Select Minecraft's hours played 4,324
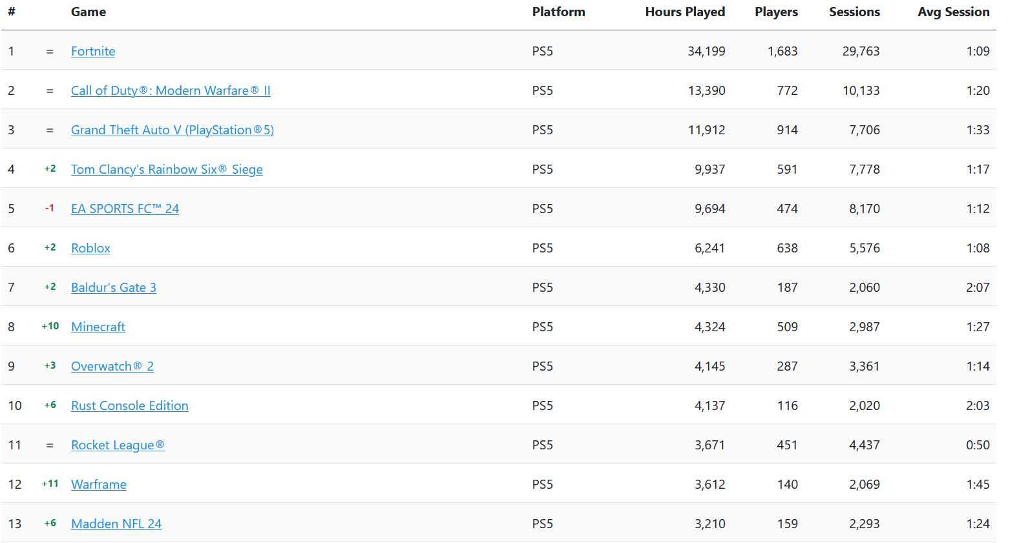 (709, 327)
